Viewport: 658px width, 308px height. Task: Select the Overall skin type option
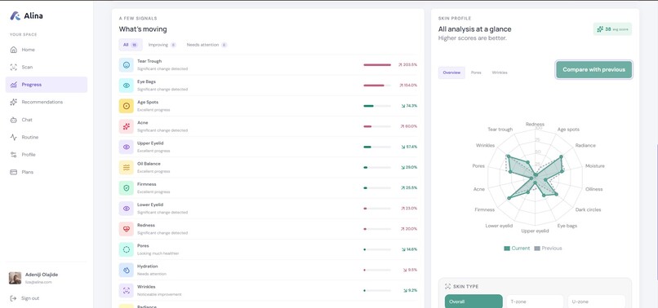click(473, 301)
